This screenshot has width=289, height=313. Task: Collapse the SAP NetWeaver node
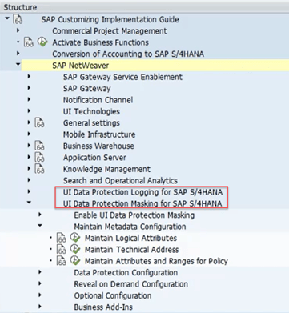coord(18,64)
